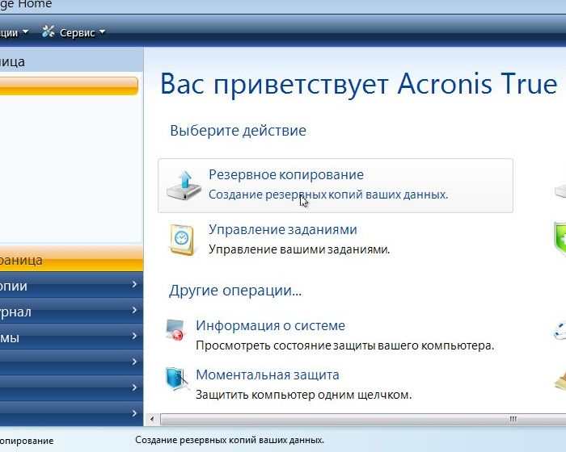Screen dimensions: 566x452
Task: Click the Защитить компьютер одним щелчком text
Action: point(303,395)
